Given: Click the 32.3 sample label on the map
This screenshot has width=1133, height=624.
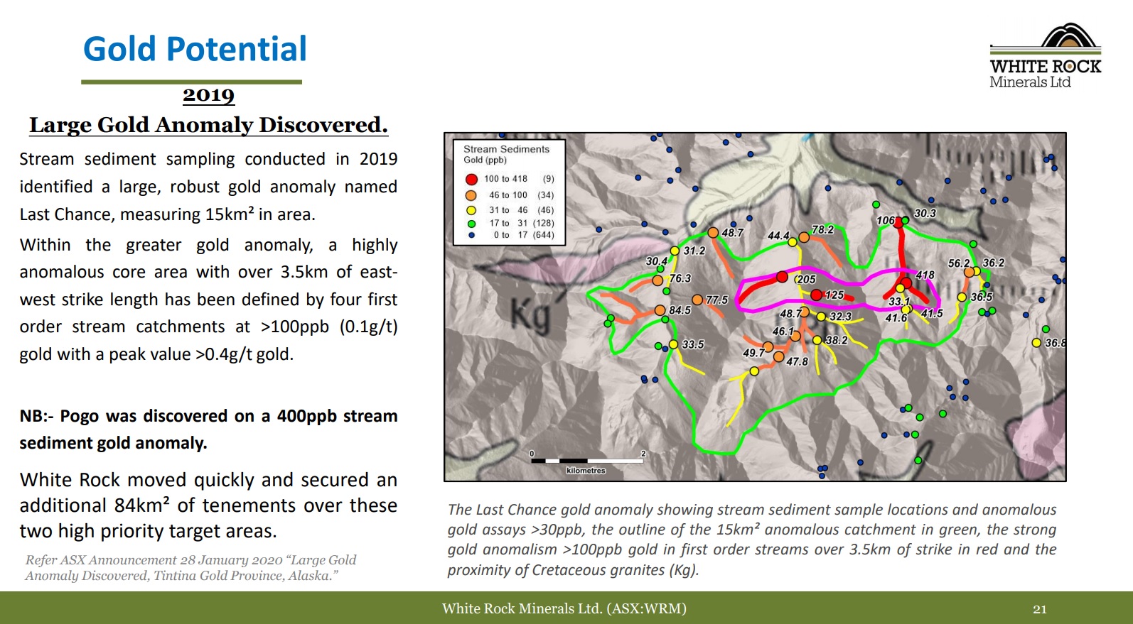Looking at the screenshot, I should [x=840, y=316].
